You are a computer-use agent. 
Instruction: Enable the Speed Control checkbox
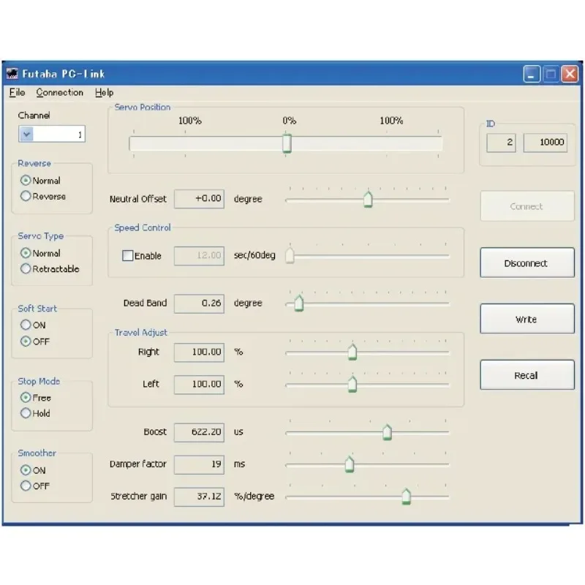127,255
